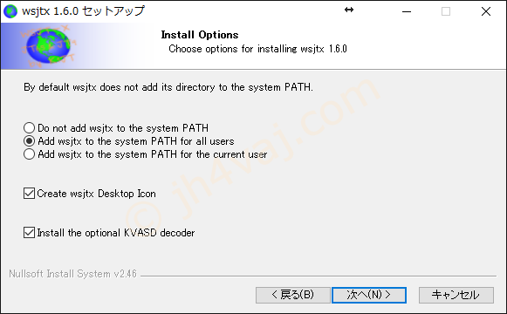Screen dimensions: 507x314
Task: Close the wsjtx setup dialog with X
Action: pyautogui.click(x=486, y=11)
